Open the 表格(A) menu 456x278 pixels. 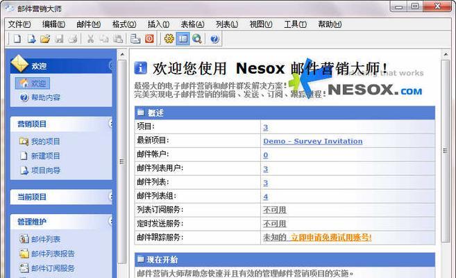click(x=192, y=24)
